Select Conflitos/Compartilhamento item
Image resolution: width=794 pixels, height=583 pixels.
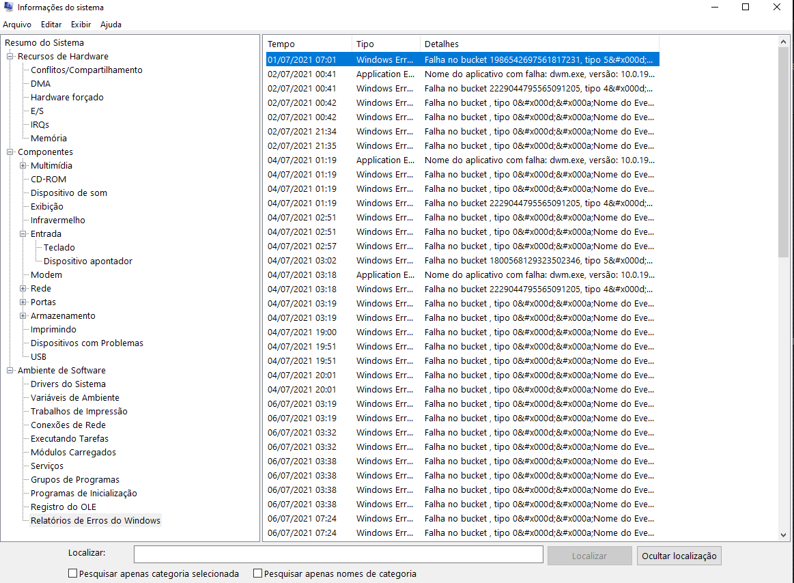(87, 70)
